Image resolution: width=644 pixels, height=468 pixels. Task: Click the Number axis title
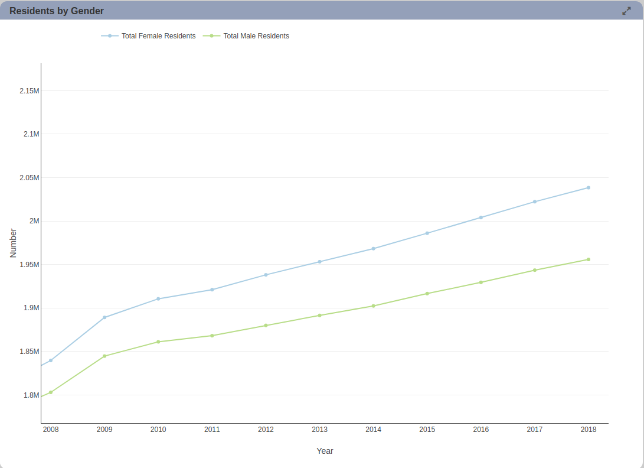point(13,243)
